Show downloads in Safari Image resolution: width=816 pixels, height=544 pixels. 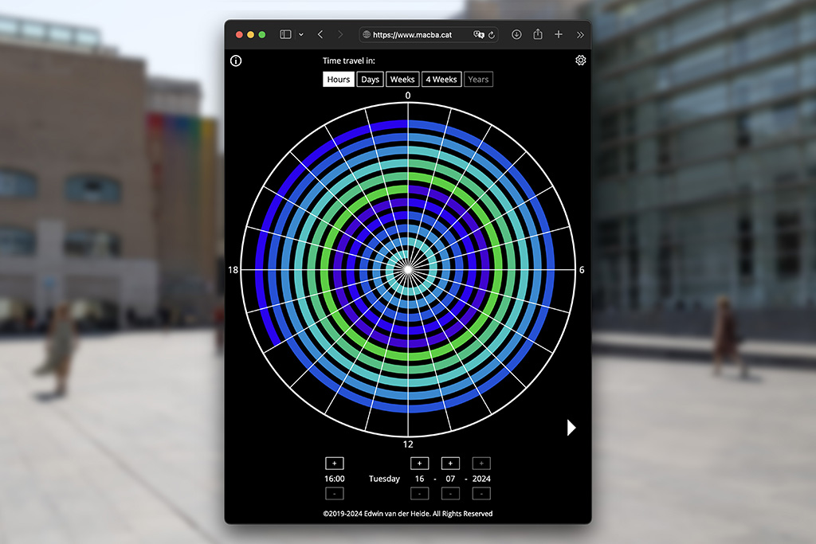(516, 34)
